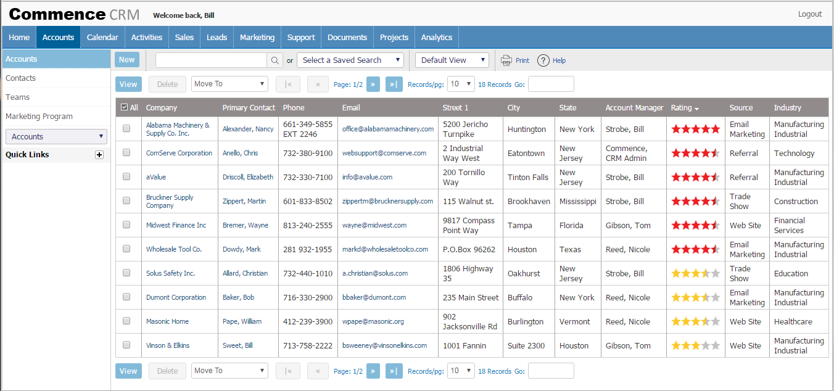
Task: Open the ComServe Corporation company link
Action: pyautogui.click(x=179, y=153)
